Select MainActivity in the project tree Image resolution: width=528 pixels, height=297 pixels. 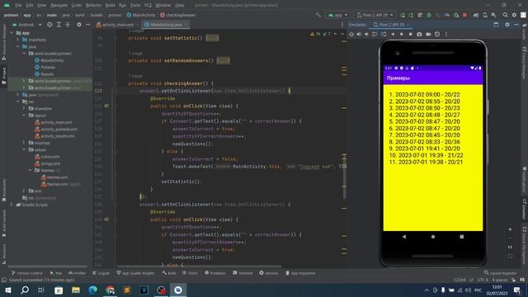52,60
